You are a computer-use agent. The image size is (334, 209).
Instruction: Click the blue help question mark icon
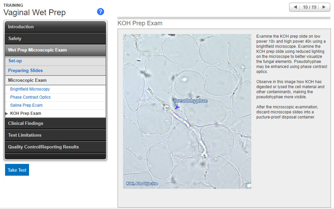pyautogui.click(x=100, y=12)
